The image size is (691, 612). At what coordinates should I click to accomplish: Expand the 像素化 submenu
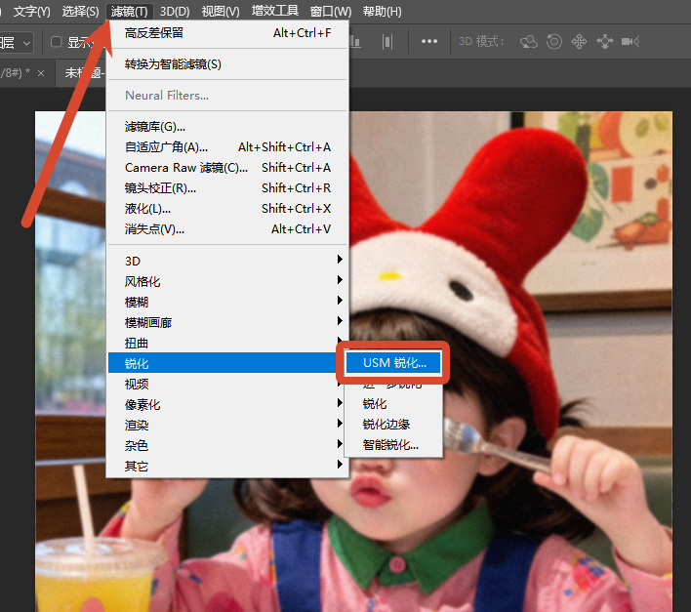point(227,404)
